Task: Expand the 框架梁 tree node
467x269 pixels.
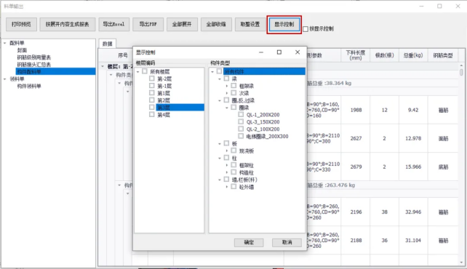Action: pyautogui.click(x=227, y=86)
